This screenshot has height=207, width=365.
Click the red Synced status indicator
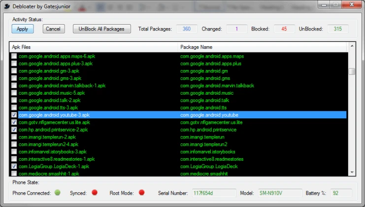tap(94, 192)
